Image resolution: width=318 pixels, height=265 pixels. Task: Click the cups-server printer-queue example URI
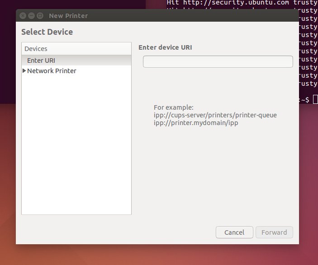click(215, 115)
